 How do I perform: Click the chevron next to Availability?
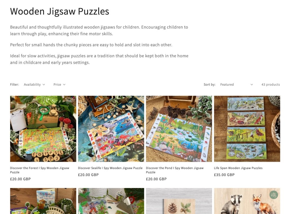click(x=44, y=85)
